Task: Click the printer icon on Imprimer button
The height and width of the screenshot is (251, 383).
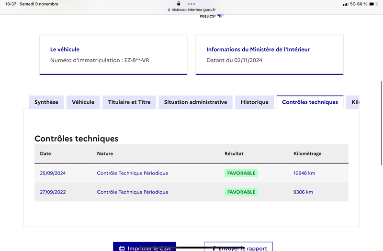Action: pyautogui.click(x=122, y=248)
